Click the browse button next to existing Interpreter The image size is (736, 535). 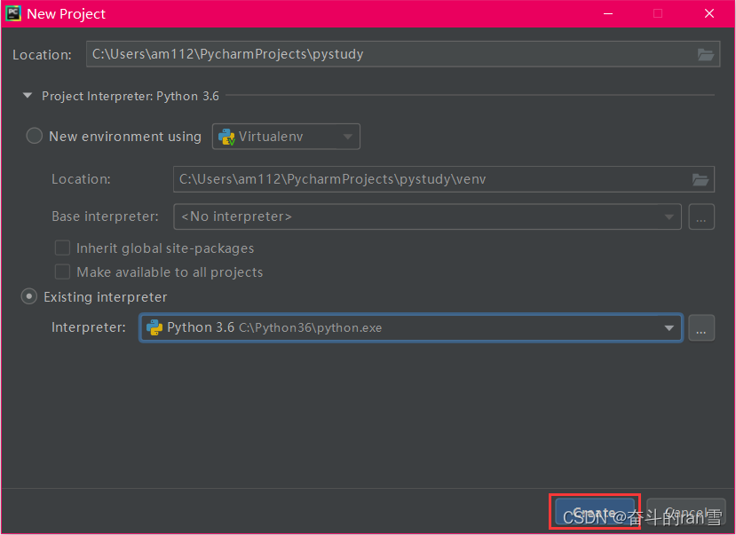click(701, 327)
